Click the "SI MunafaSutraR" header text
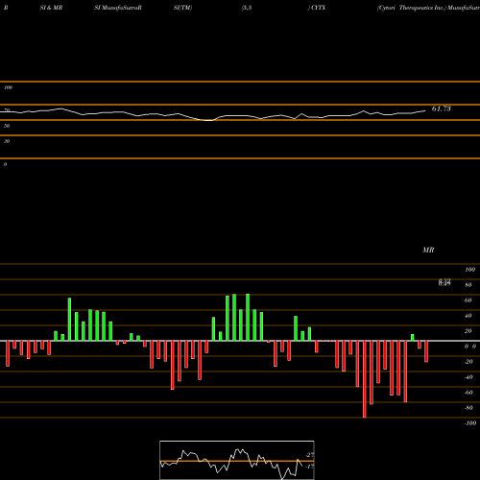480x480 pixels. pos(118,8)
